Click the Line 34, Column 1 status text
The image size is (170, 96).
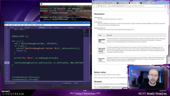[12, 83]
